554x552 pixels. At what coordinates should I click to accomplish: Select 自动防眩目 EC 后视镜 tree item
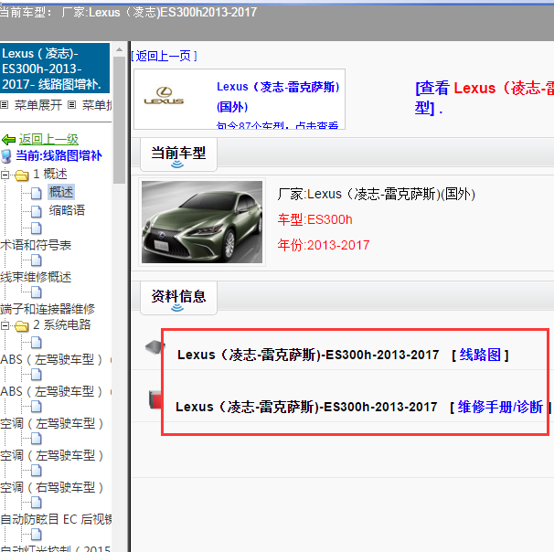(x=56, y=519)
